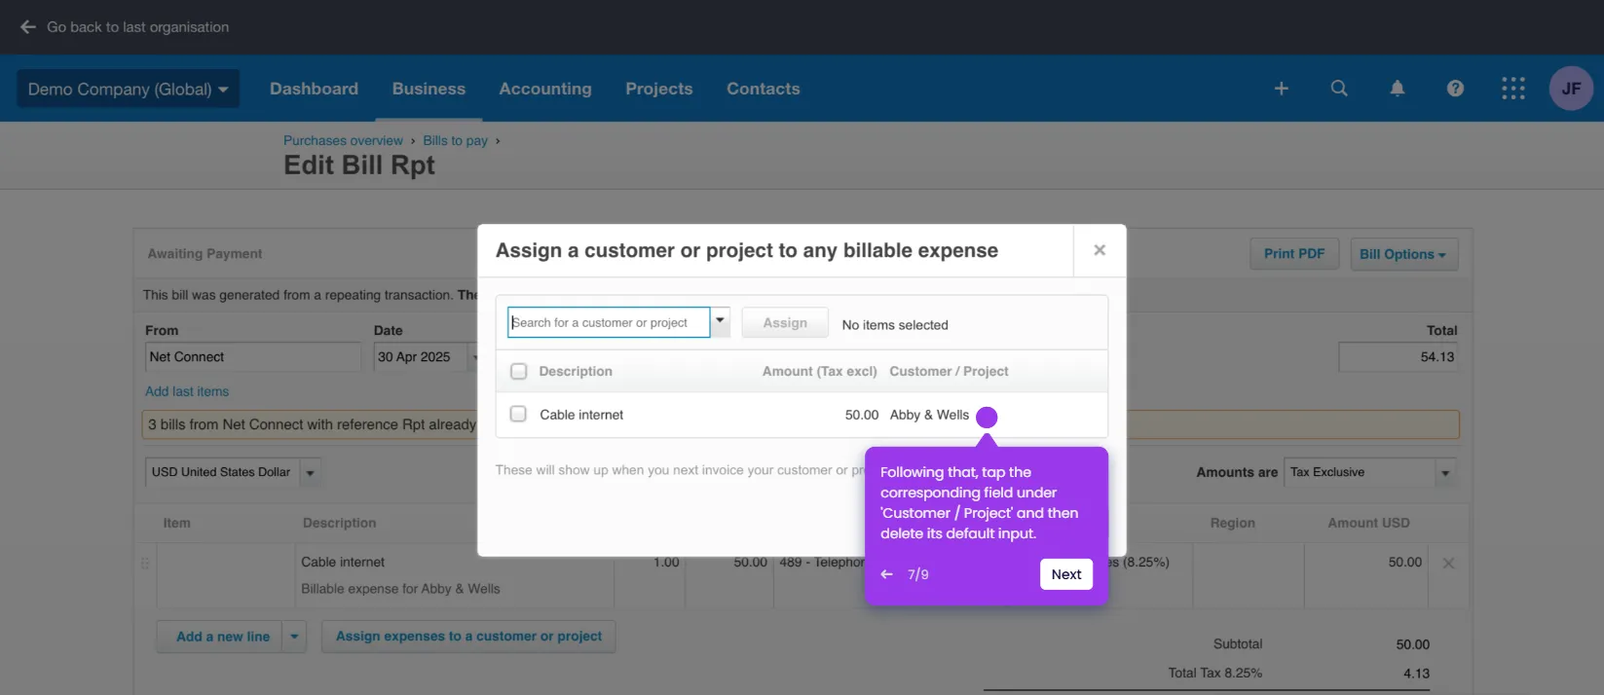
Task: Click Billable expense for Abby & Wells text
Action: [400, 589]
